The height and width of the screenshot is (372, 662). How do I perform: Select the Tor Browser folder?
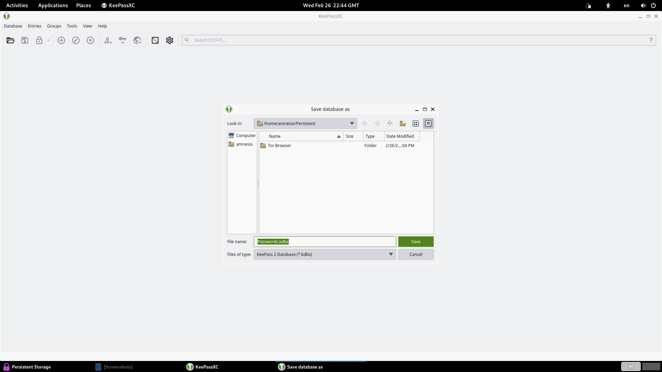coord(279,145)
